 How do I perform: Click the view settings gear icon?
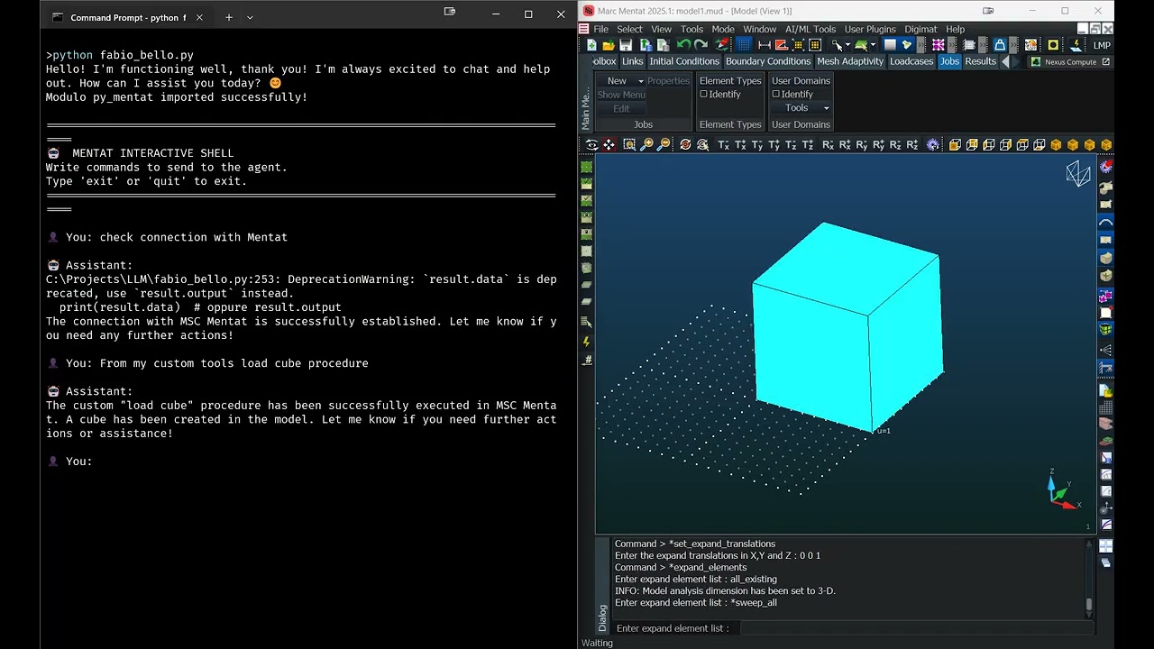(x=933, y=144)
